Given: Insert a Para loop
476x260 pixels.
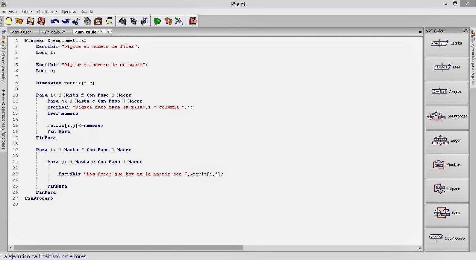Looking at the screenshot, I should point(447,215).
